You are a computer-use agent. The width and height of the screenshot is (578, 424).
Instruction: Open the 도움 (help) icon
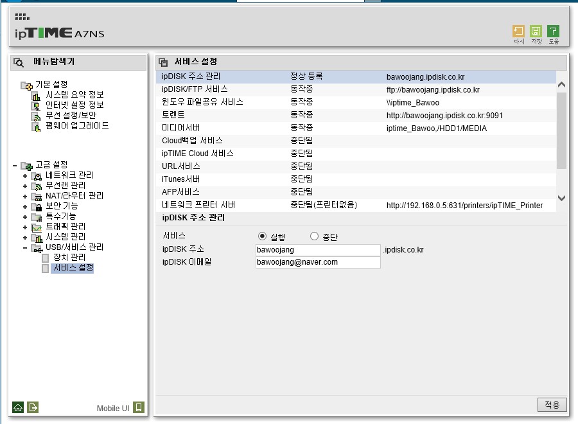tap(553, 31)
